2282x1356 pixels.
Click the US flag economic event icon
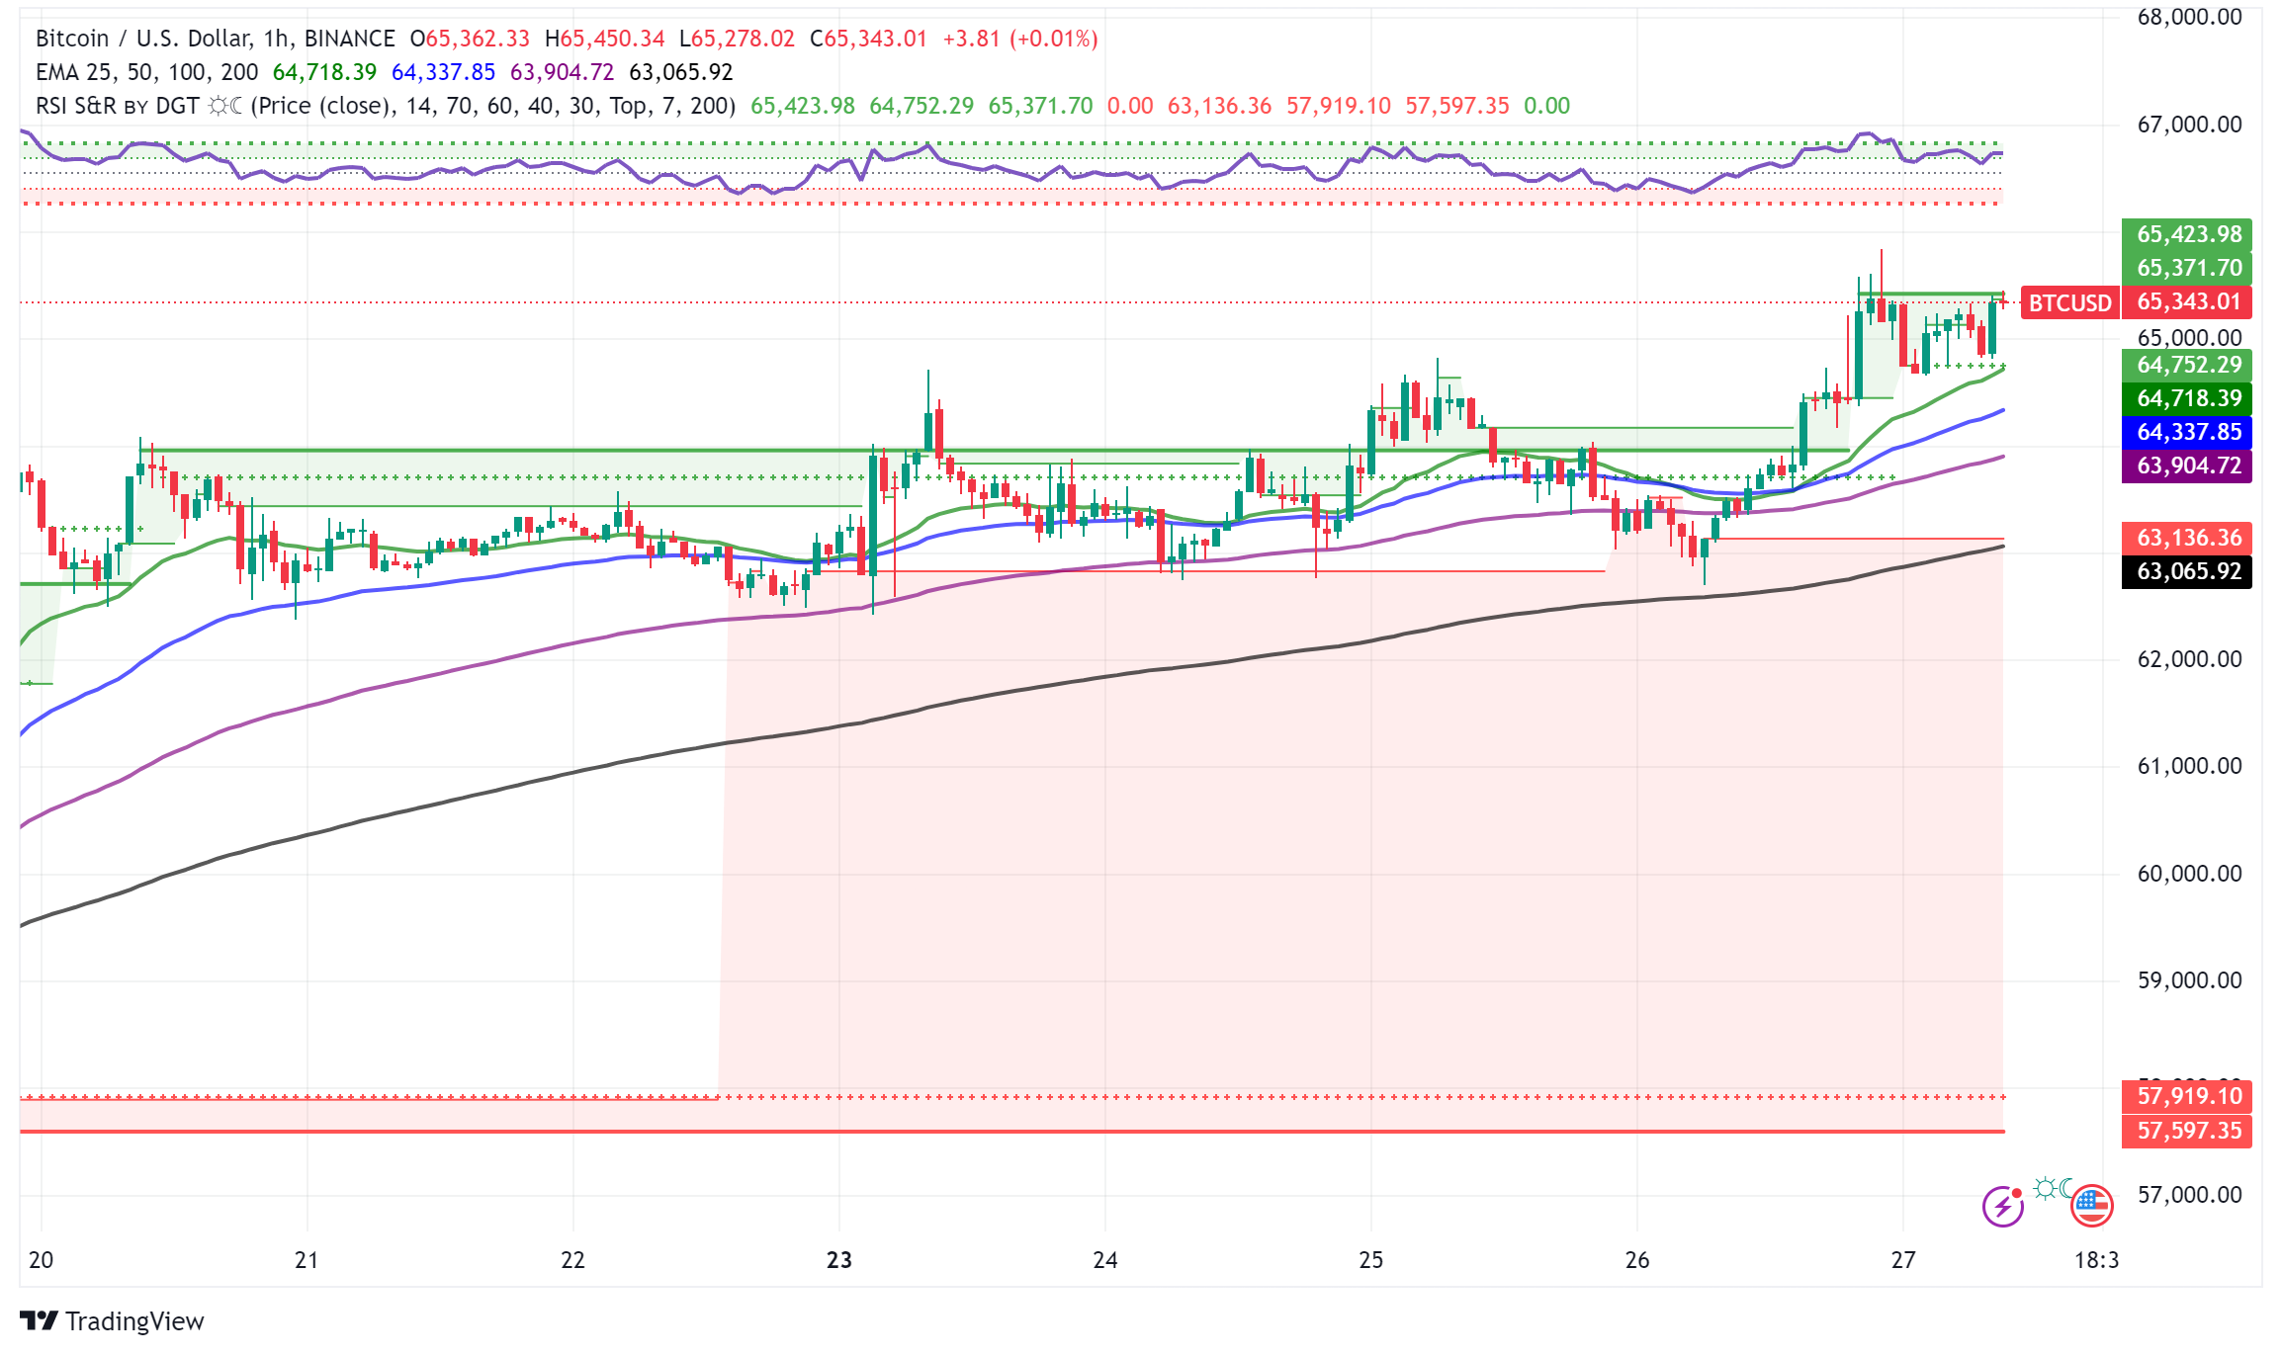(2091, 1206)
